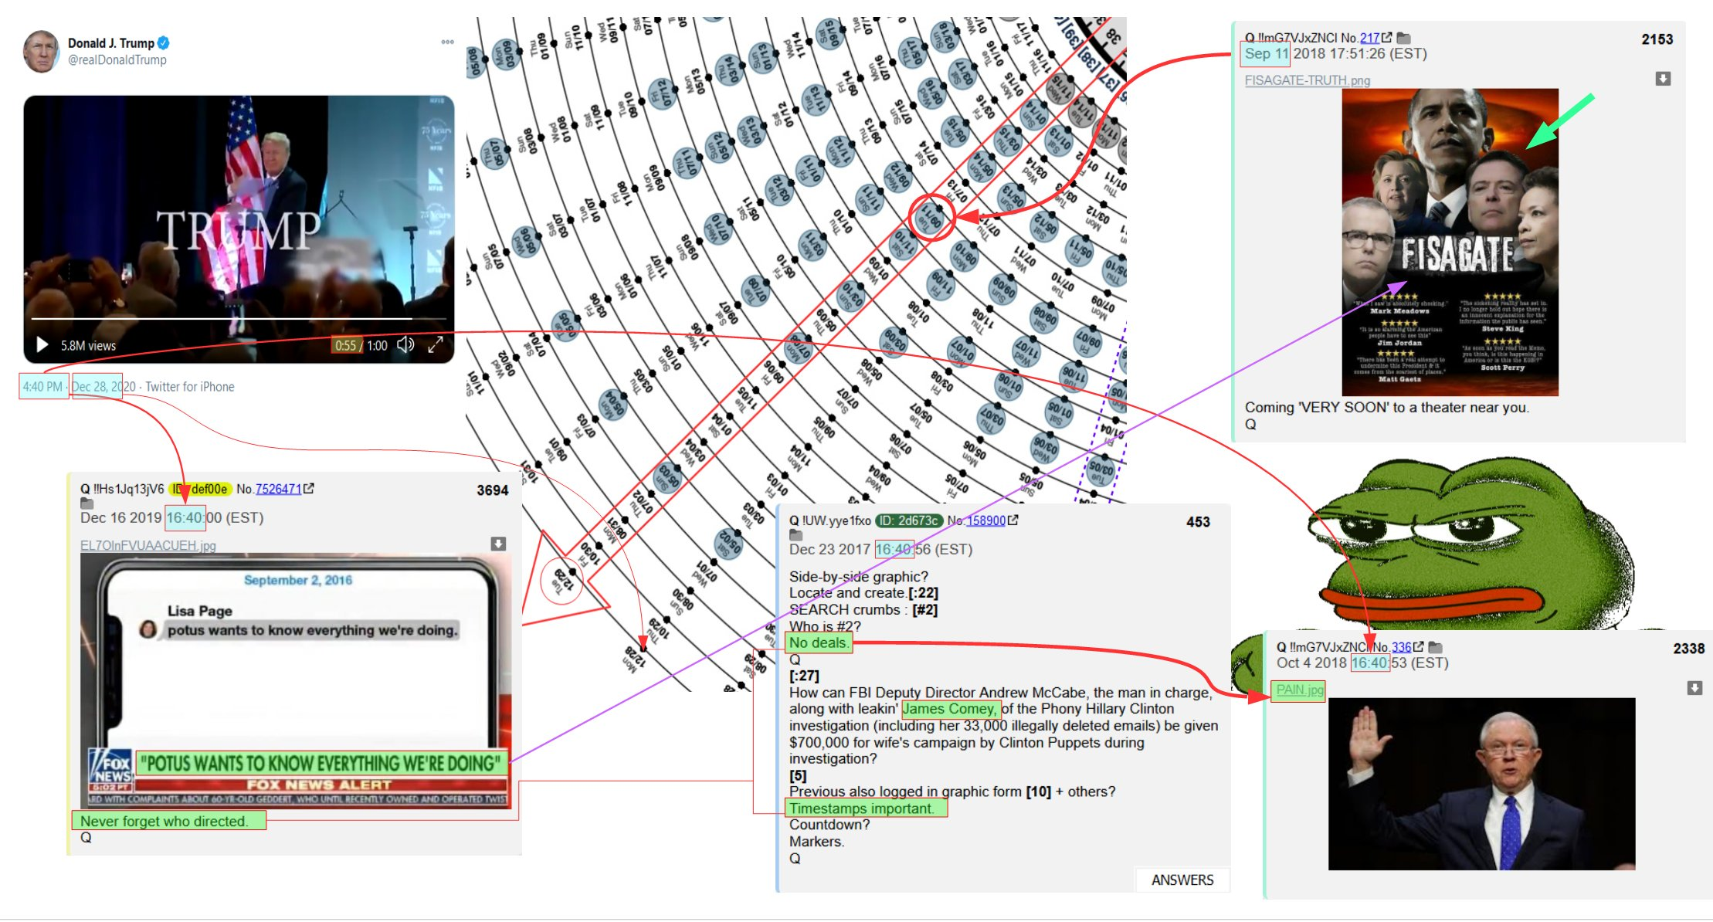
Task: Click the 4:40 PM tweet timestamp
Action: (42, 386)
